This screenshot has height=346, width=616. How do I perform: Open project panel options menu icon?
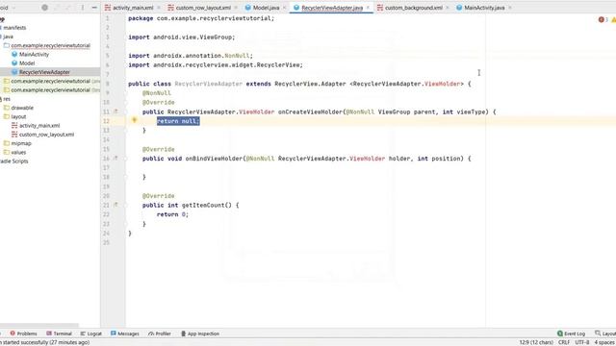tap(83, 8)
